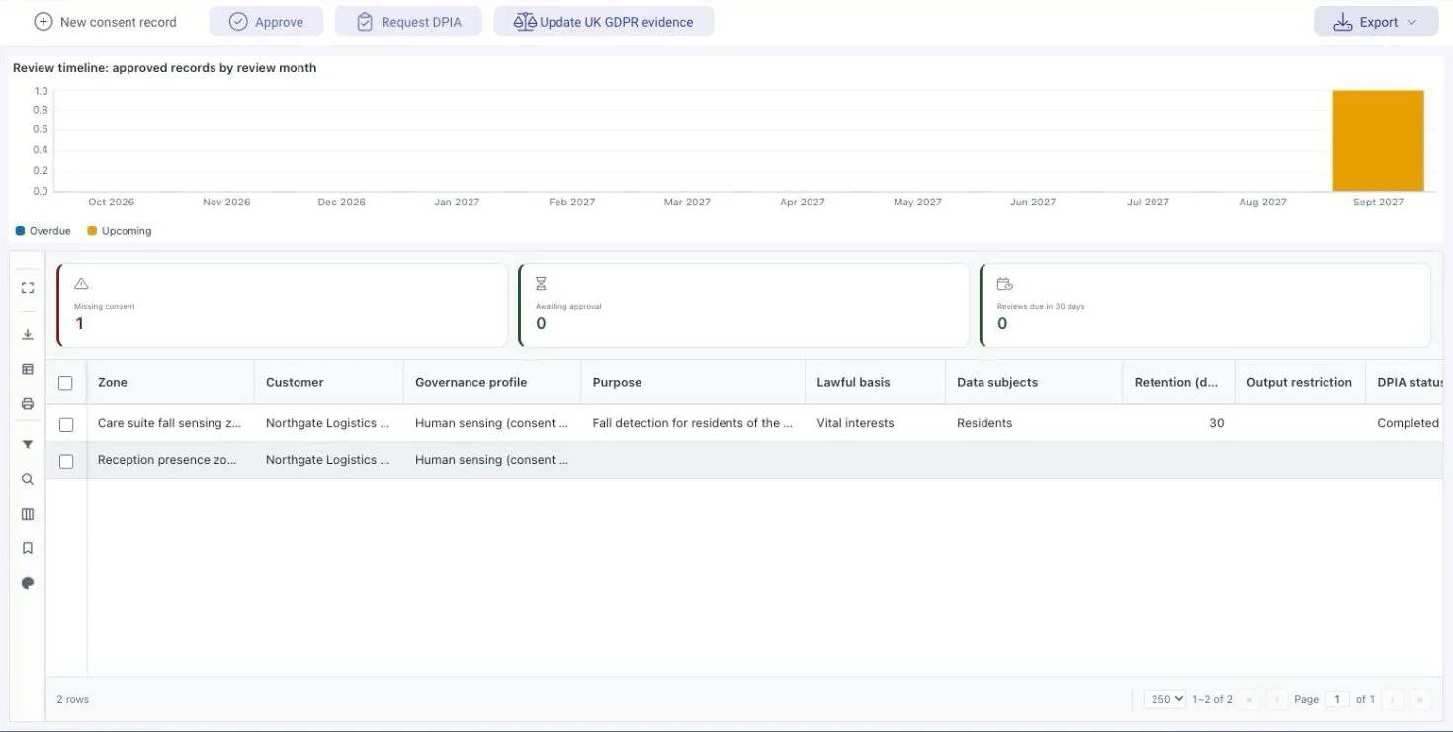This screenshot has width=1453, height=732.
Task: Click the New consent record button
Action: click(x=106, y=22)
